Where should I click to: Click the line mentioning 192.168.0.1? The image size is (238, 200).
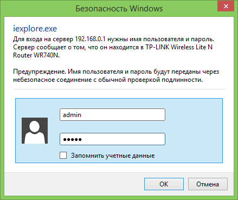113,39
